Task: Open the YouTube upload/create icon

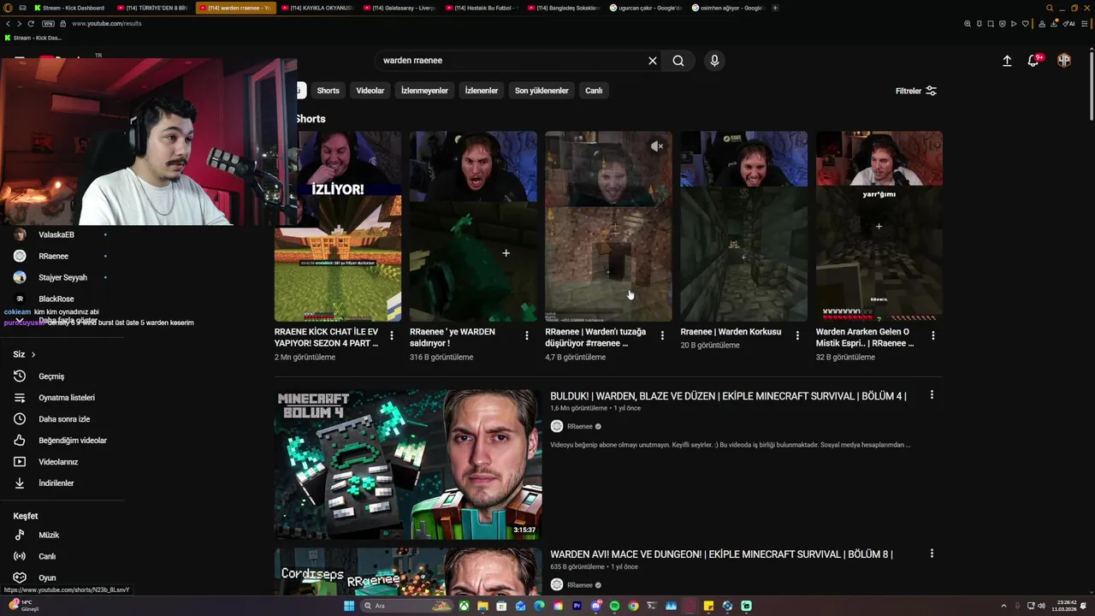Action: [x=1007, y=61]
